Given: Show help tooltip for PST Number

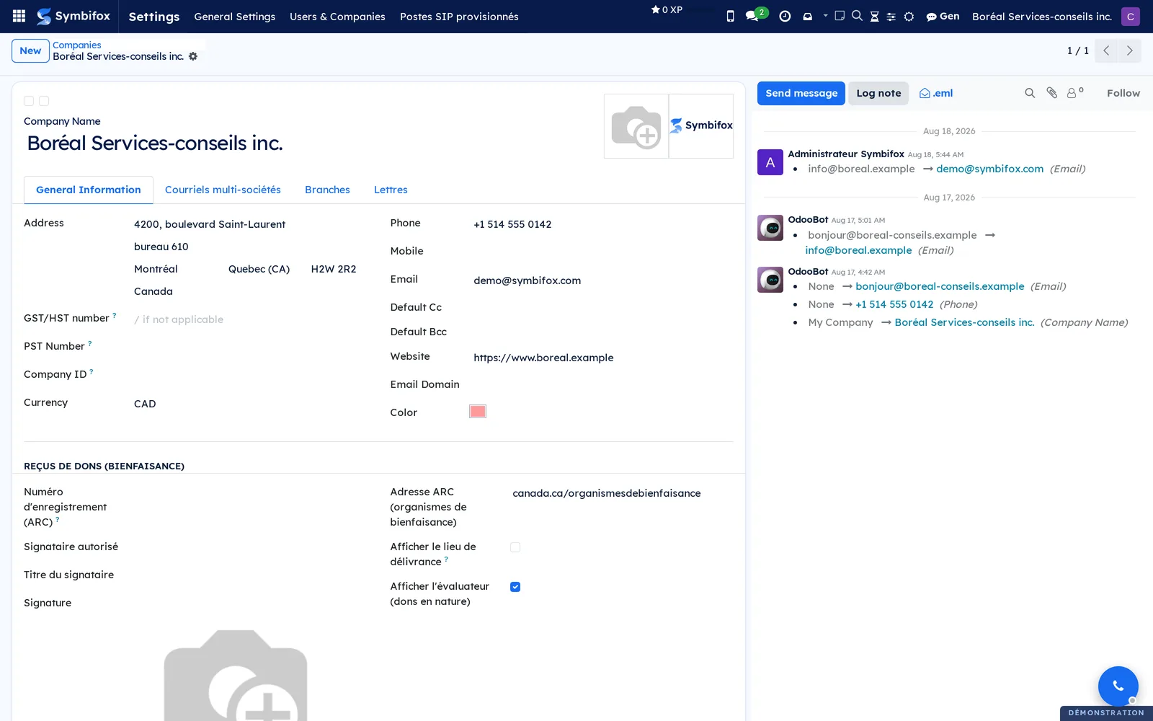Looking at the screenshot, I should pos(90,343).
